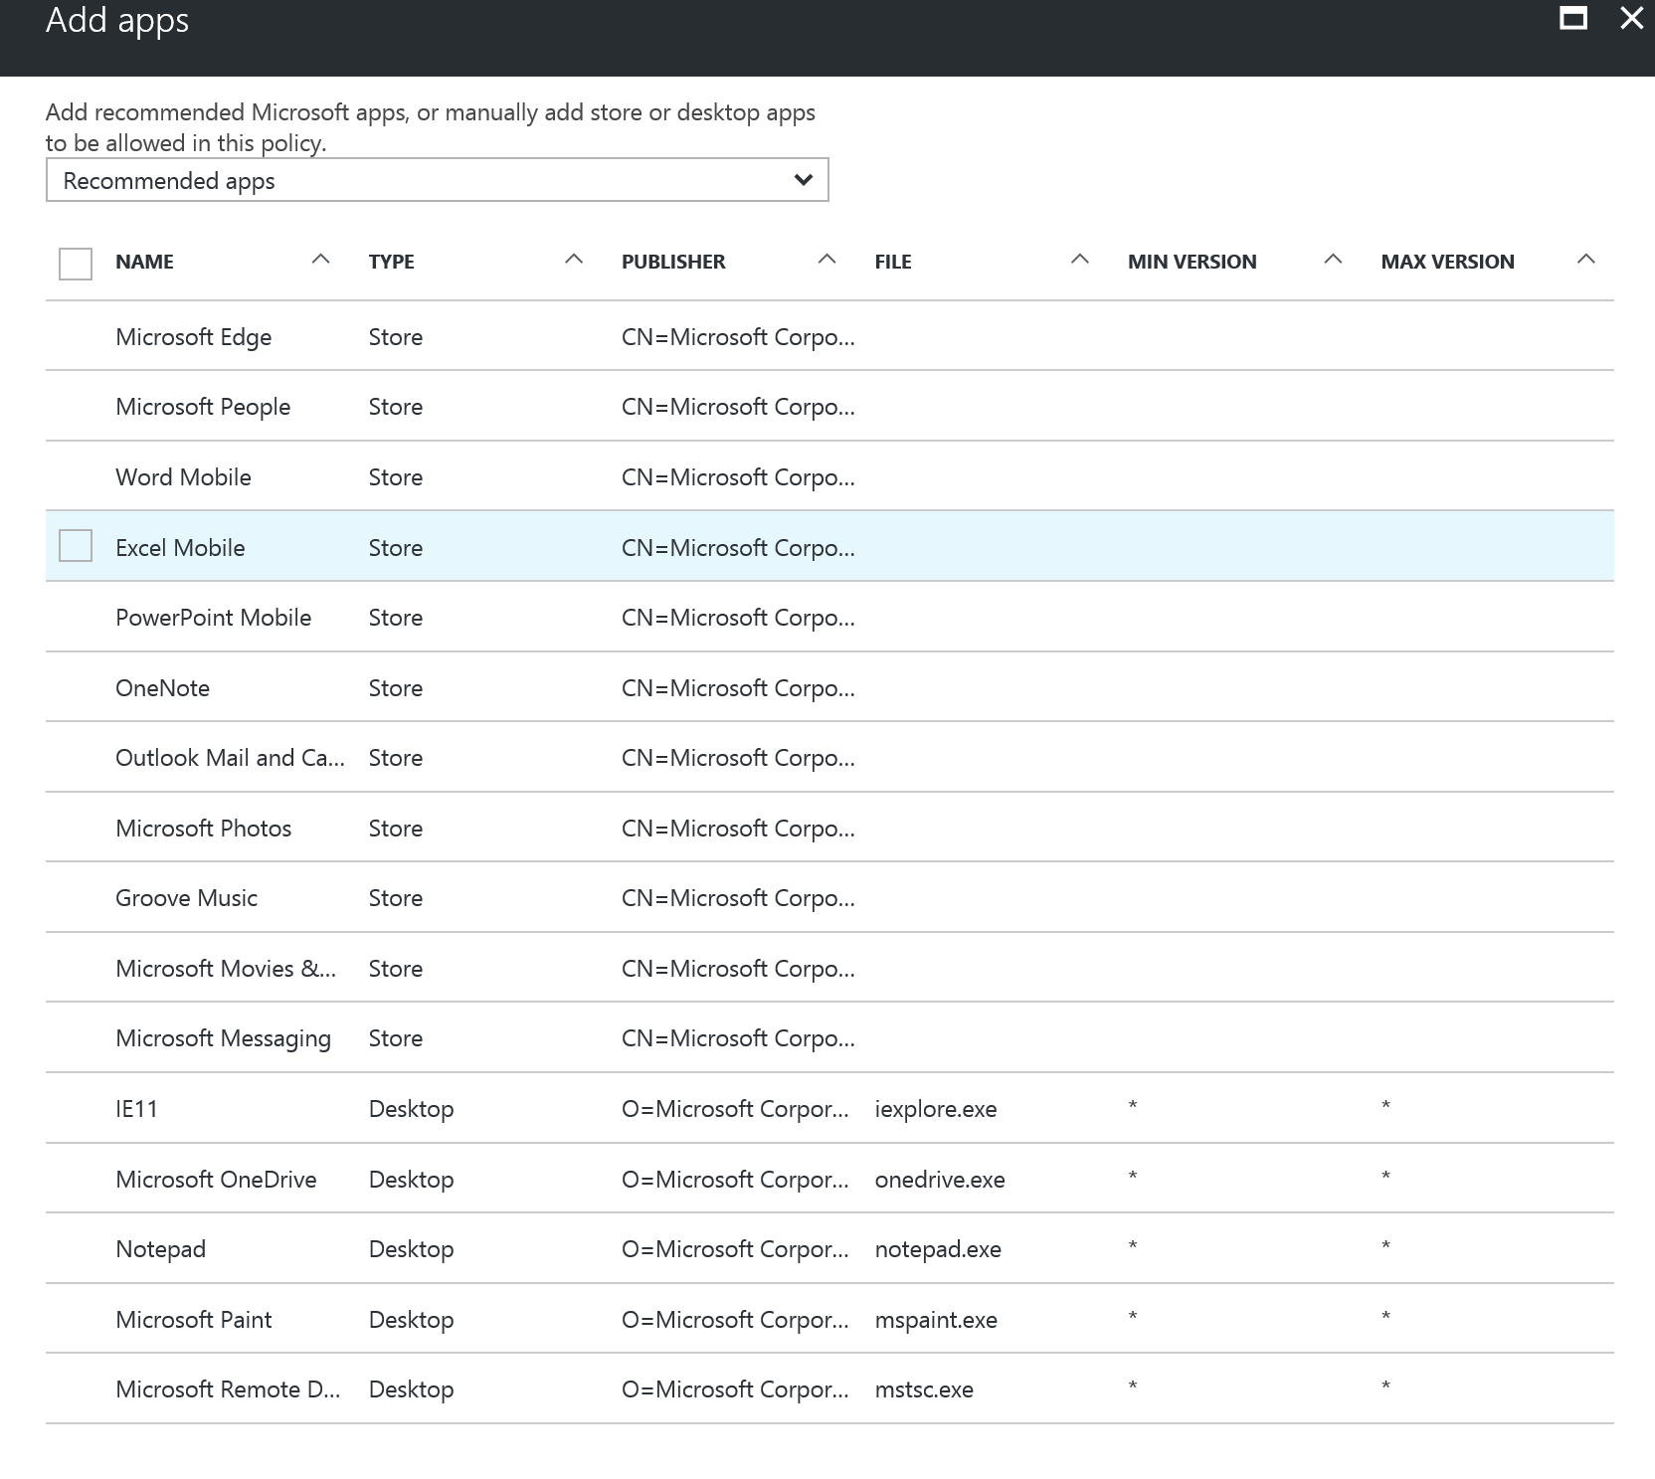Select the Microsoft Edge row

point(194,337)
